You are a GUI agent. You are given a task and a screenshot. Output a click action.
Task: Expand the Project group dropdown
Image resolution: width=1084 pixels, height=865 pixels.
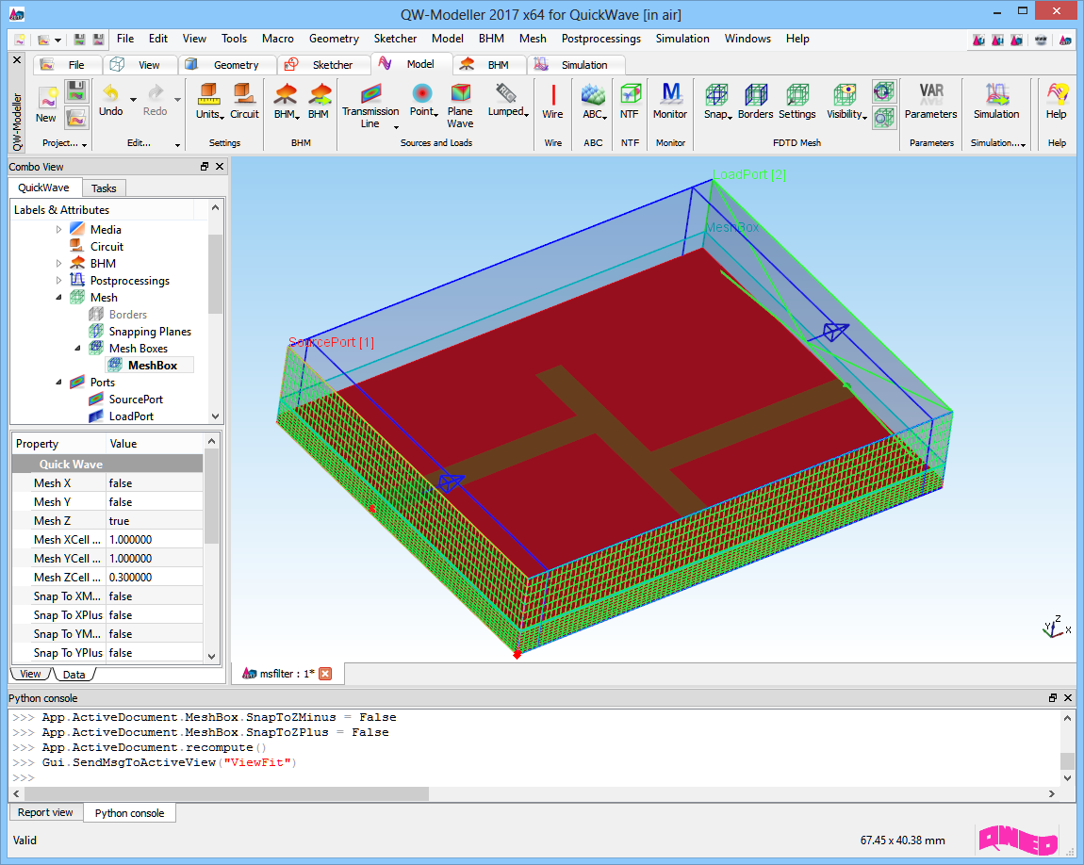(x=84, y=144)
